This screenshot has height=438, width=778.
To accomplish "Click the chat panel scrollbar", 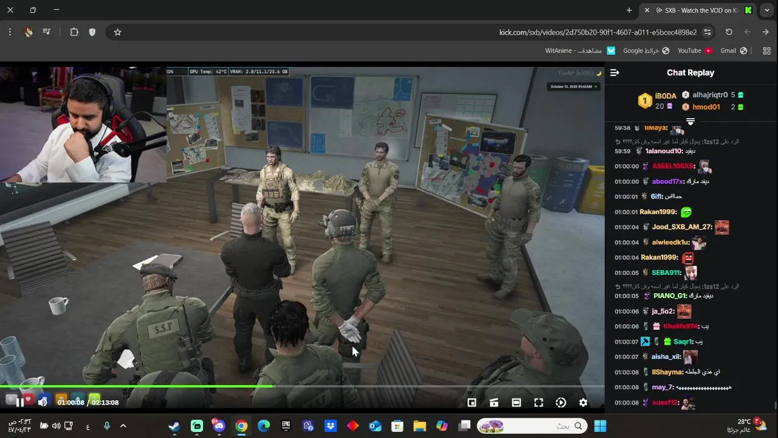I will pos(775,405).
